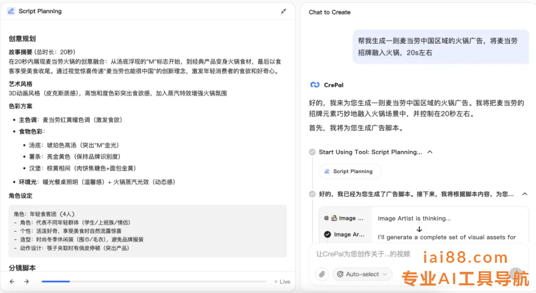The height and width of the screenshot is (293, 536).
Task: Go forward with the right arrow
Action: (x=26, y=281)
